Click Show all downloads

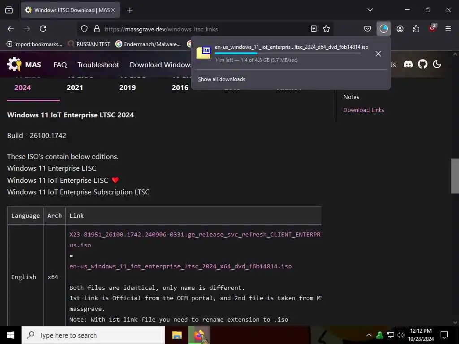point(221,79)
